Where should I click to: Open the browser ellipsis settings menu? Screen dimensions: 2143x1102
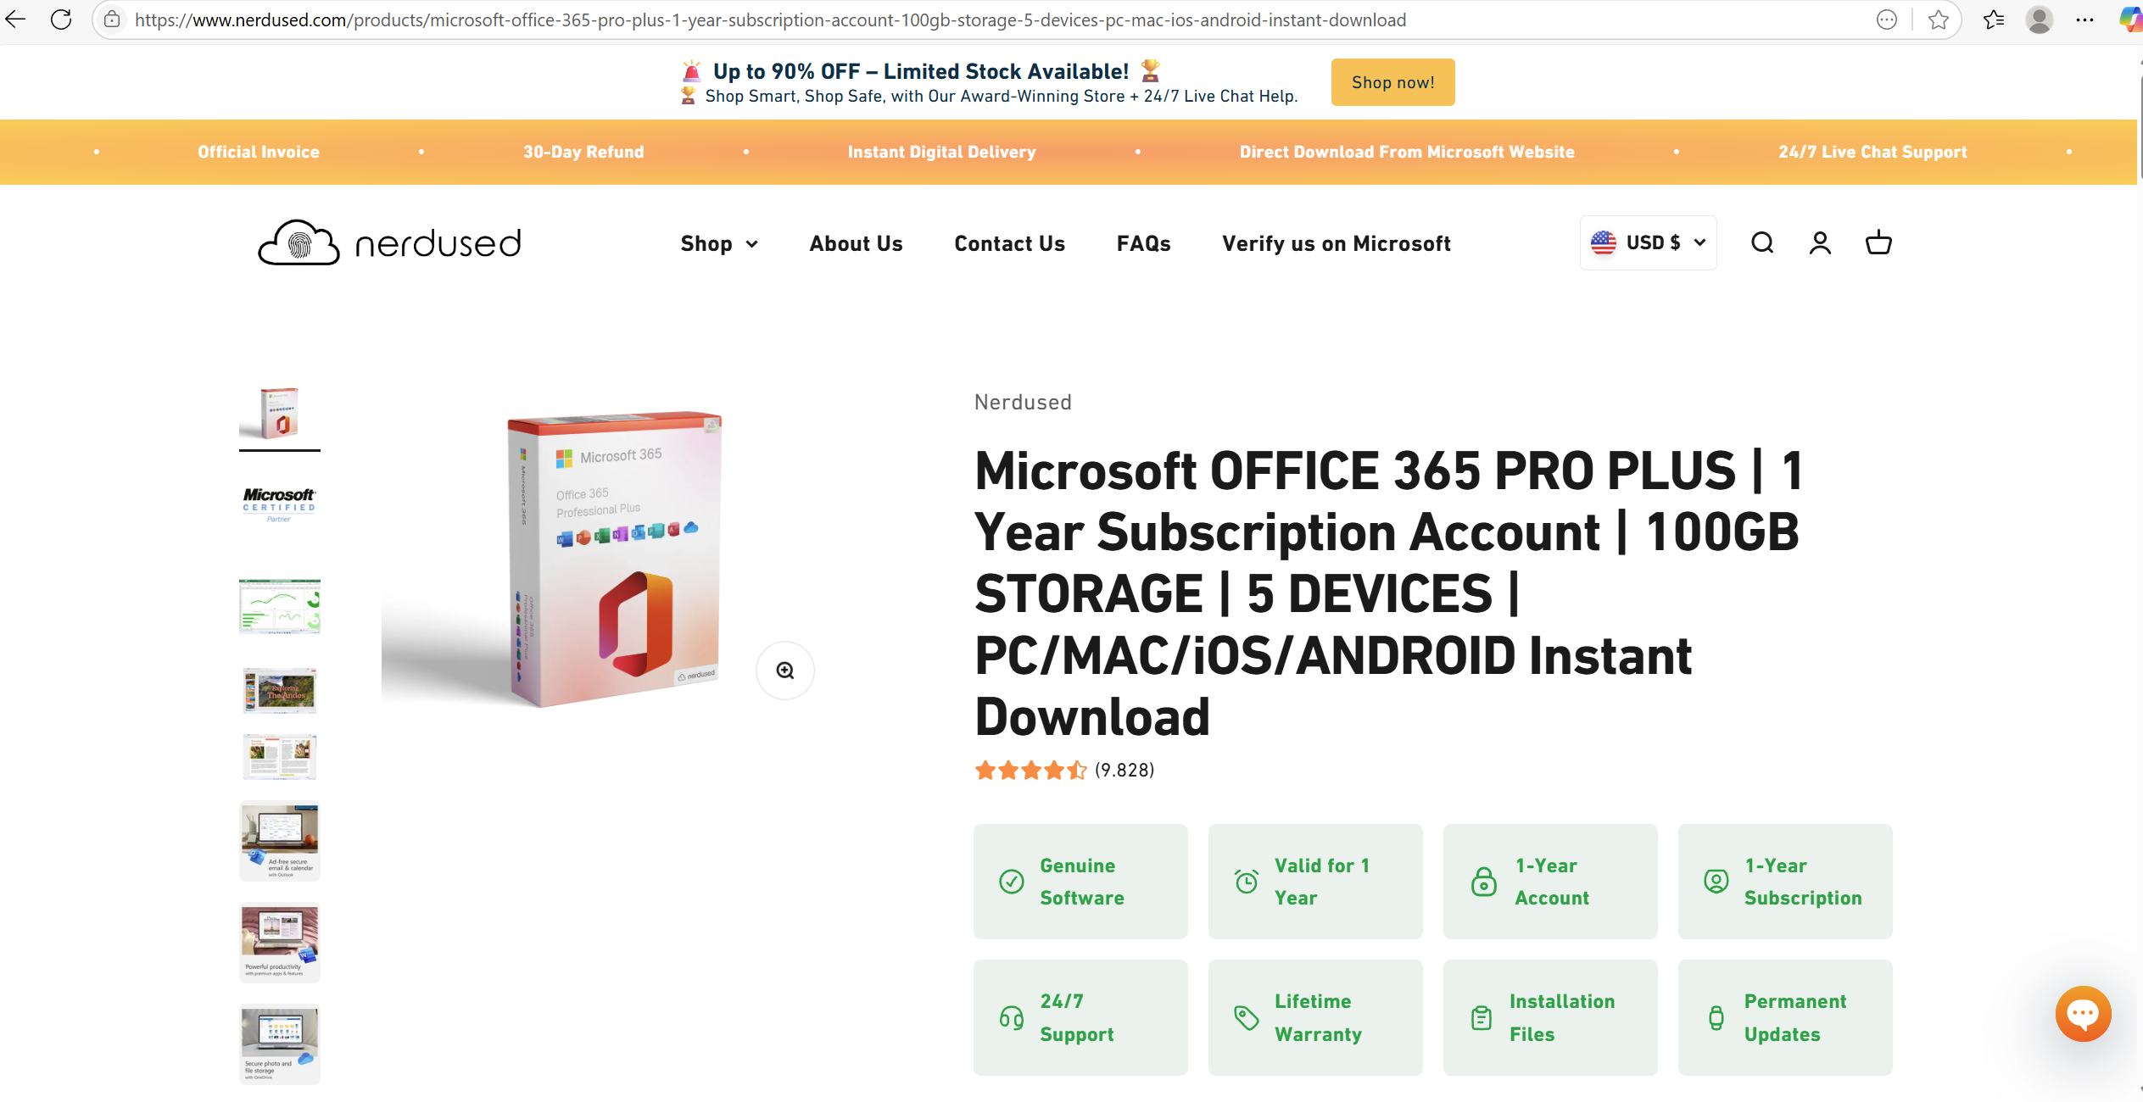coord(2084,19)
